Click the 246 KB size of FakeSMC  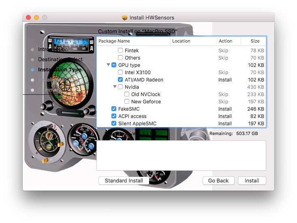point(256,109)
